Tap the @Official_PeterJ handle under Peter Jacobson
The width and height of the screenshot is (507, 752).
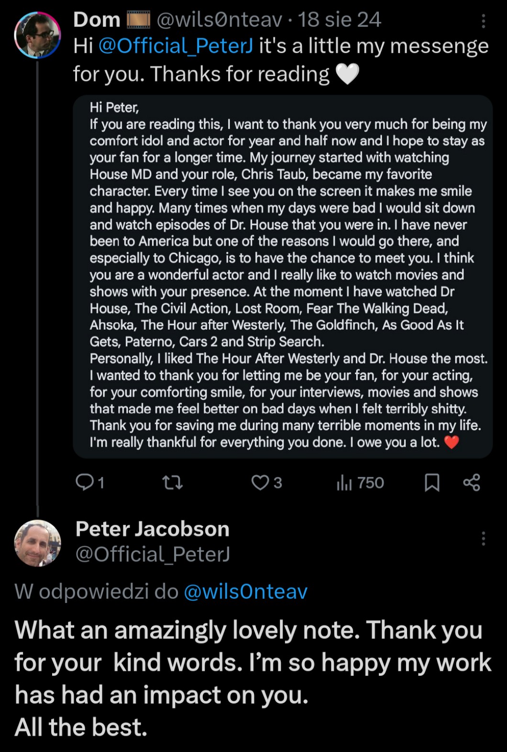[153, 554]
